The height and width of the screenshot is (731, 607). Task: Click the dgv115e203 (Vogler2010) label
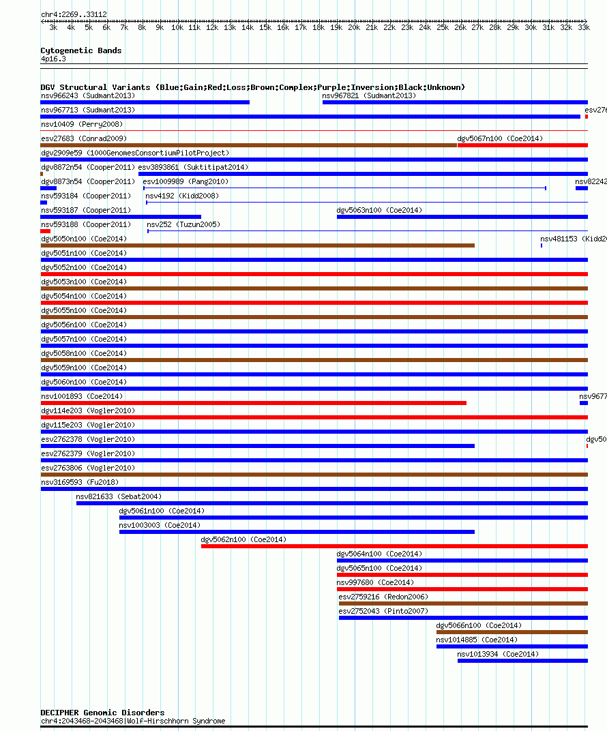point(88,426)
